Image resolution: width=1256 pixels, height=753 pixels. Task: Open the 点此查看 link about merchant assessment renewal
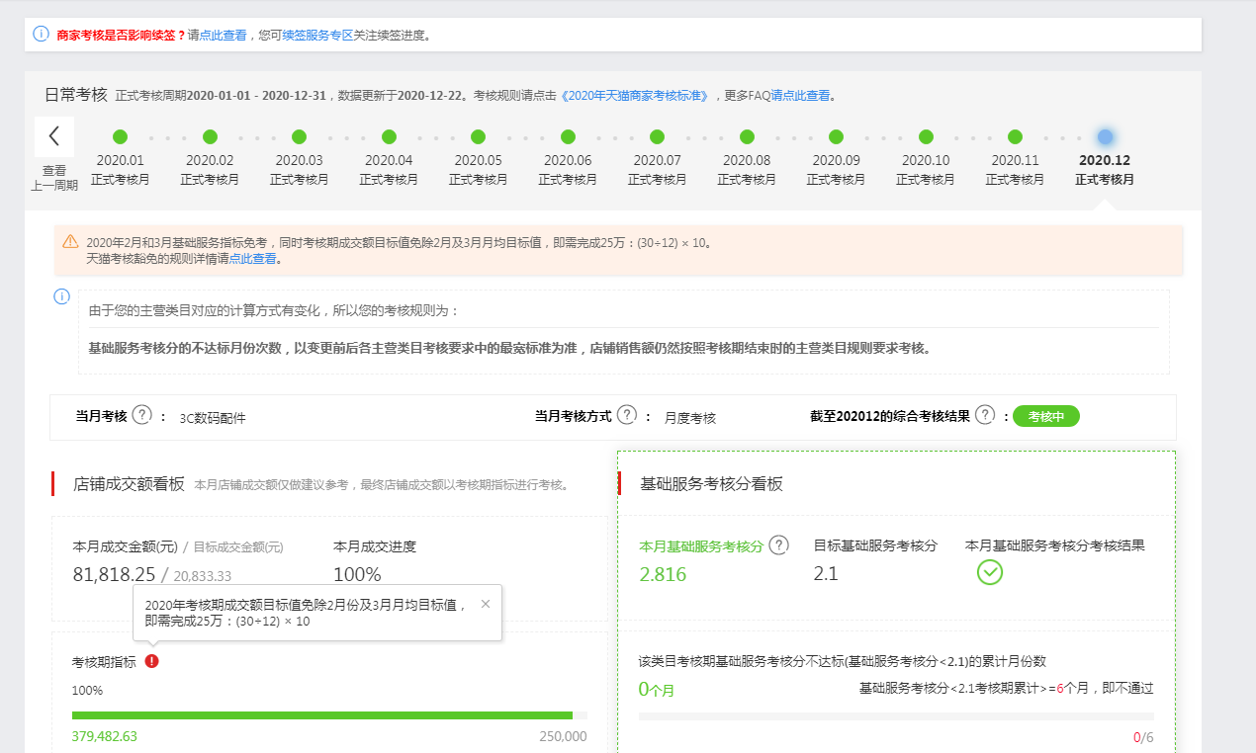pyautogui.click(x=224, y=35)
